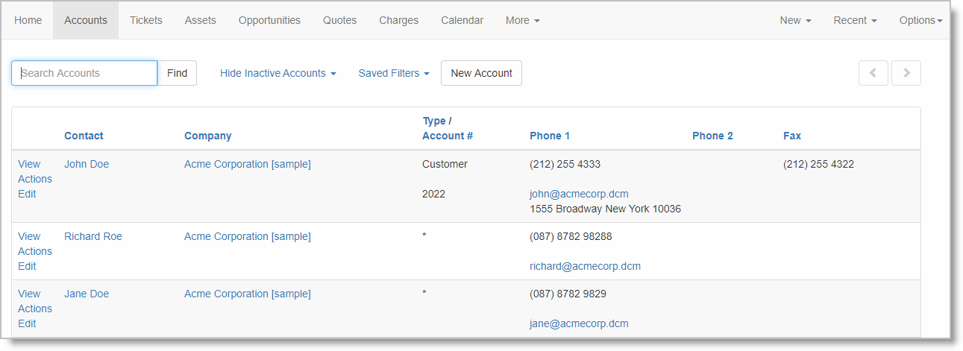Open the New dropdown menu
This screenshot has width=963, height=351.
[x=795, y=20]
